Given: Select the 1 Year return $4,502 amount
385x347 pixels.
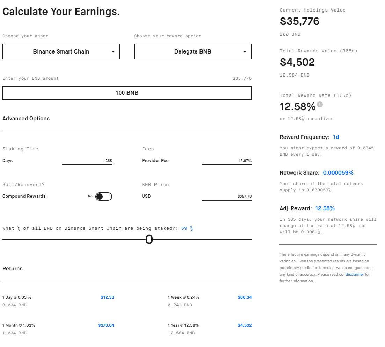Looking at the screenshot, I should [x=245, y=325].
